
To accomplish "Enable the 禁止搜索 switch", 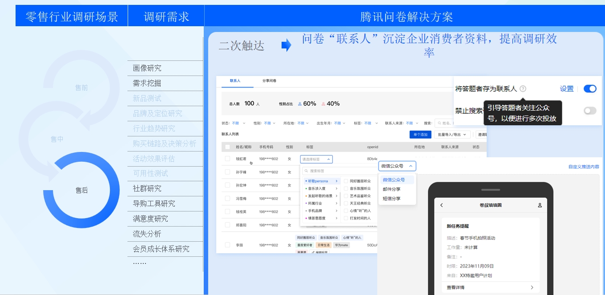I will click(590, 111).
